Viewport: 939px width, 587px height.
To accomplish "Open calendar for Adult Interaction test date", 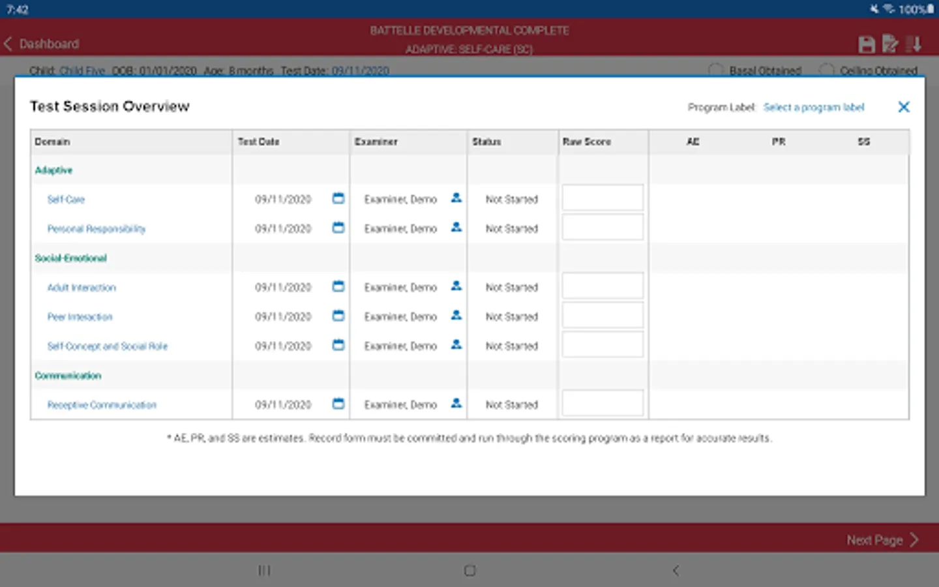I will (x=338, y=286).
